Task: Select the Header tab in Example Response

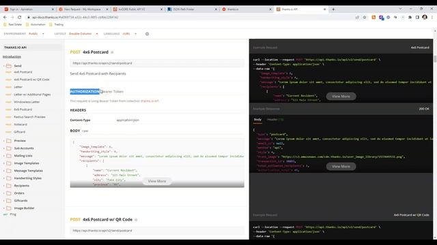Action: 275,120
